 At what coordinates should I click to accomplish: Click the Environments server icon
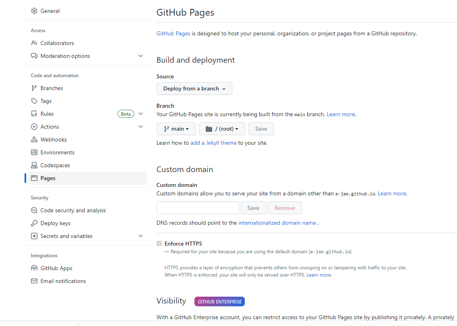coord(34,152)
